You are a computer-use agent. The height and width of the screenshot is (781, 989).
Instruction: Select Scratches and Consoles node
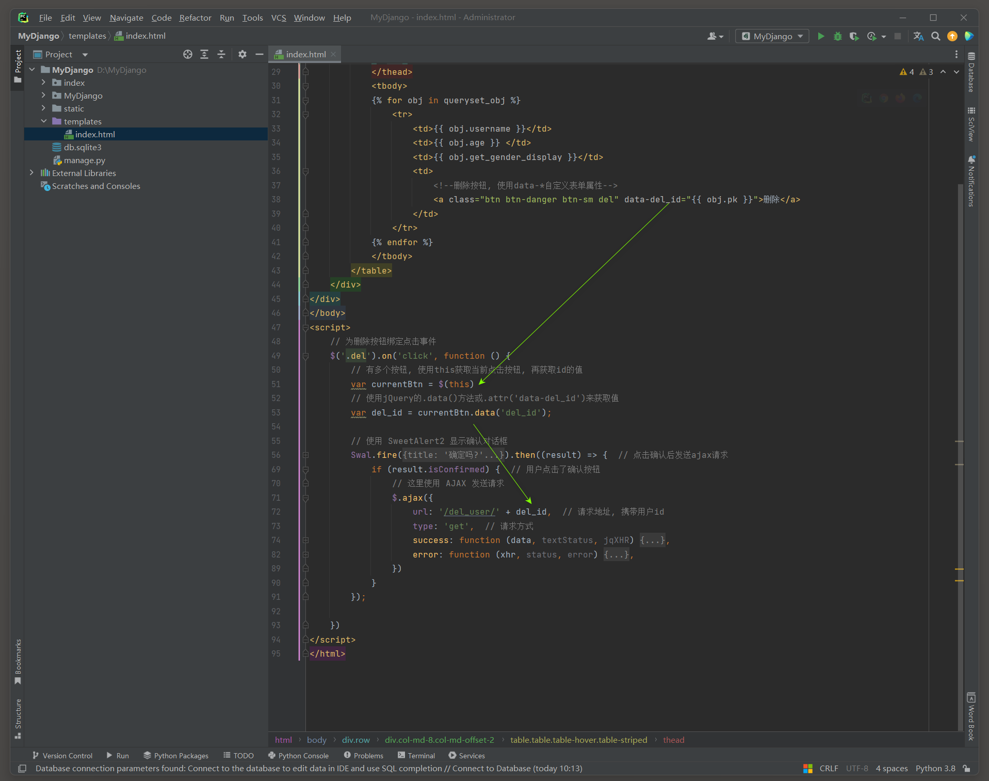96,186
